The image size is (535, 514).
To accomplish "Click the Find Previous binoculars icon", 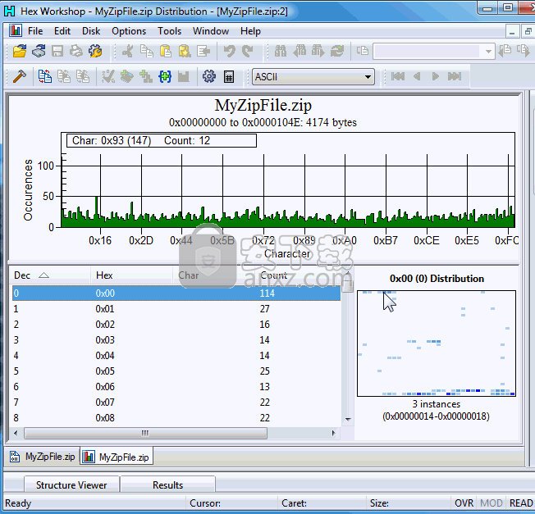I will (300, 51).
